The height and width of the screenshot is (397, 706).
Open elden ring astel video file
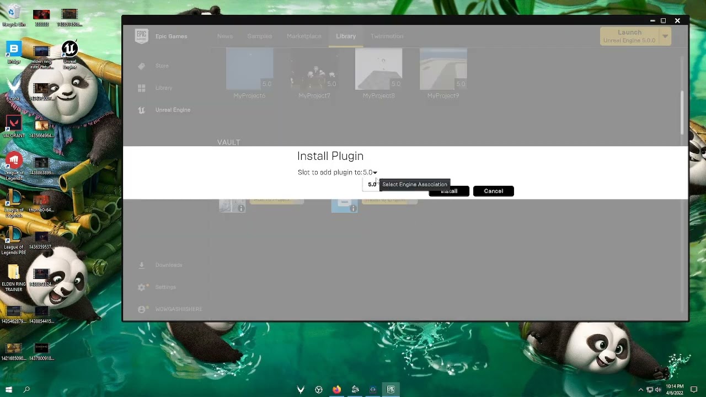(42, 57)
